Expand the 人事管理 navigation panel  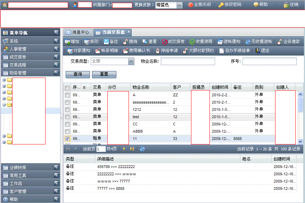click(x=56, y=49)
